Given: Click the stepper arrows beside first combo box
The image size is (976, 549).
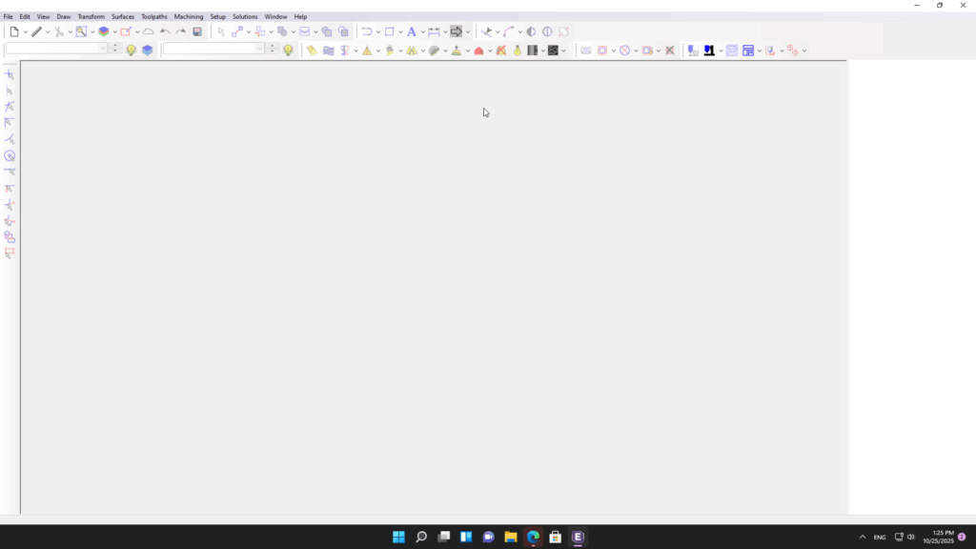Looking at the screenshot, I should 115,49.
